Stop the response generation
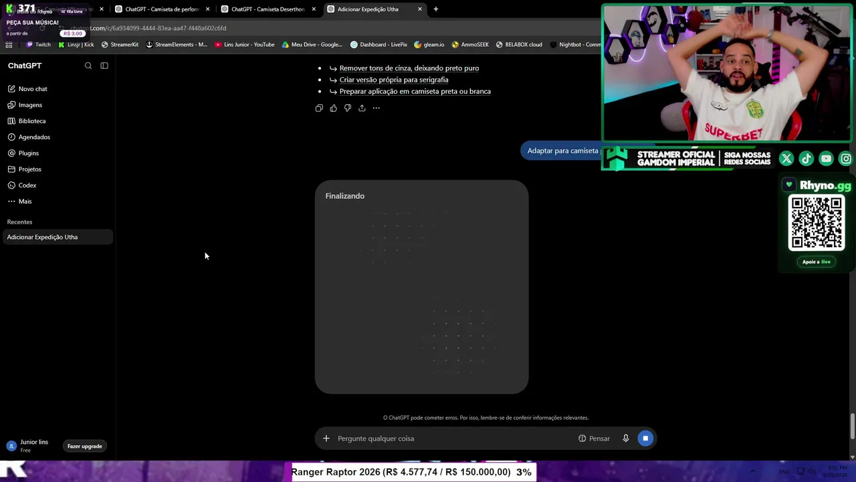This screenshot has height=482, width=856. point(645,438)
